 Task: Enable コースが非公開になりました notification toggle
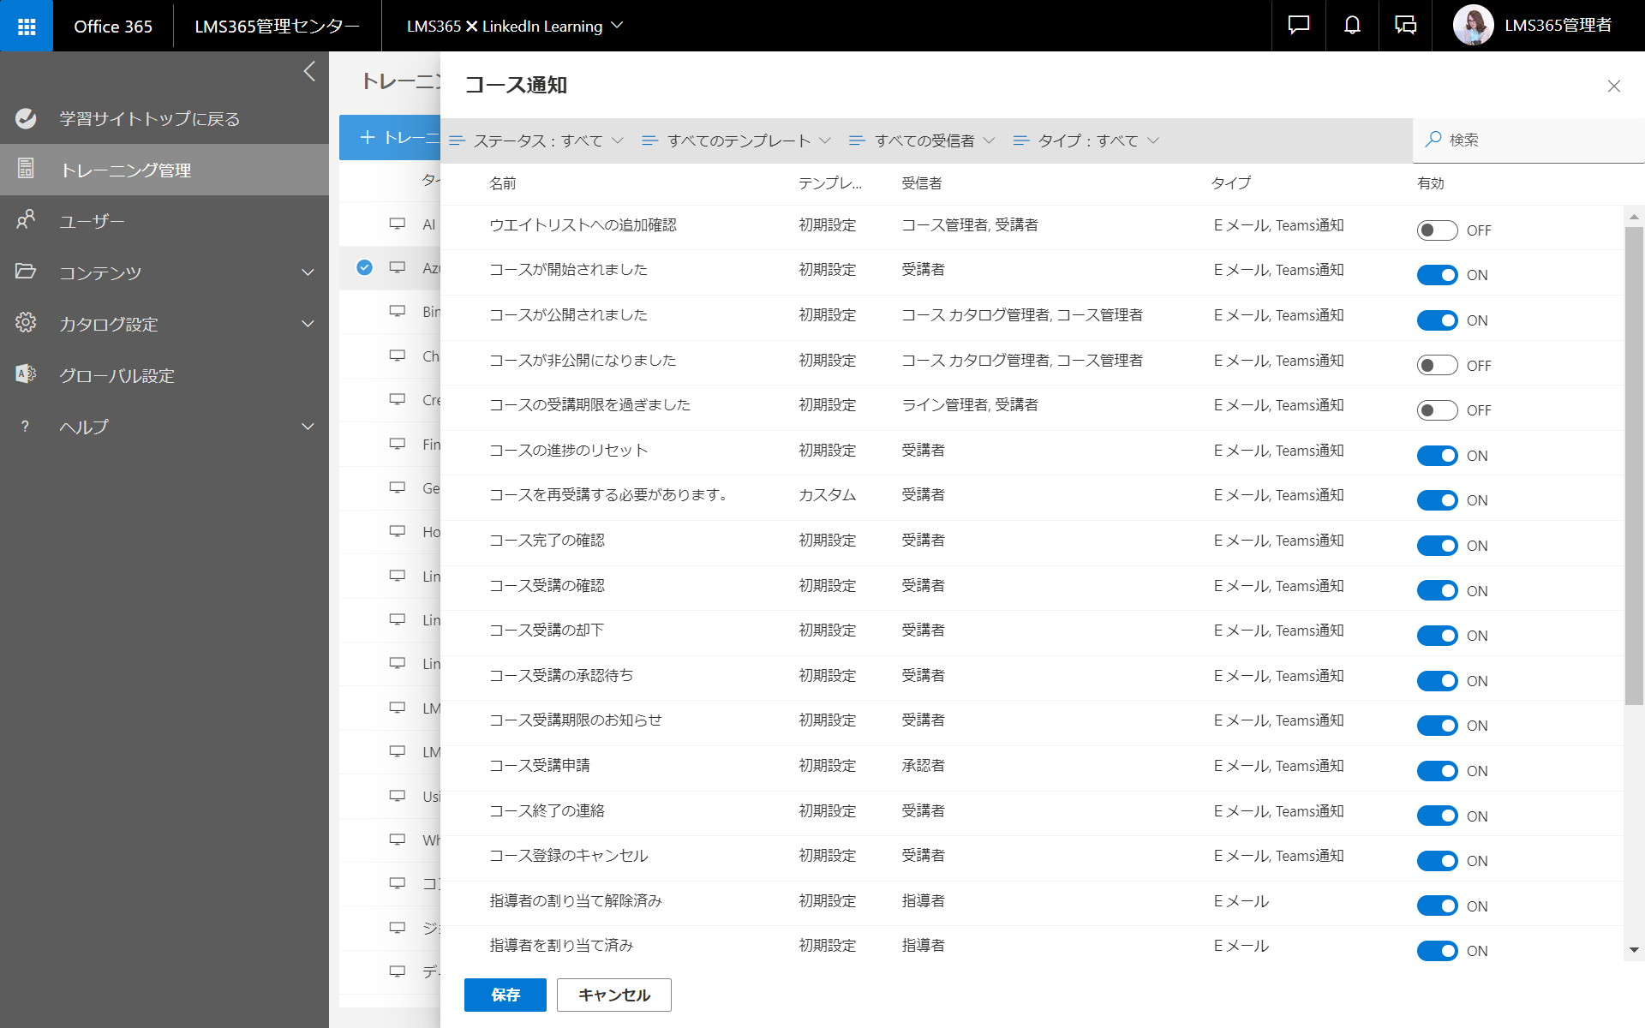click(x=1437, y=366)
